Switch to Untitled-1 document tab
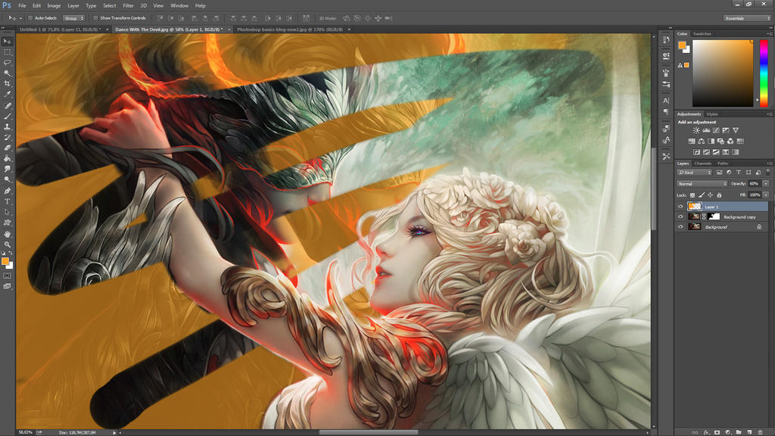The height and width of the screenshot is (436, 775). point(60,30)
